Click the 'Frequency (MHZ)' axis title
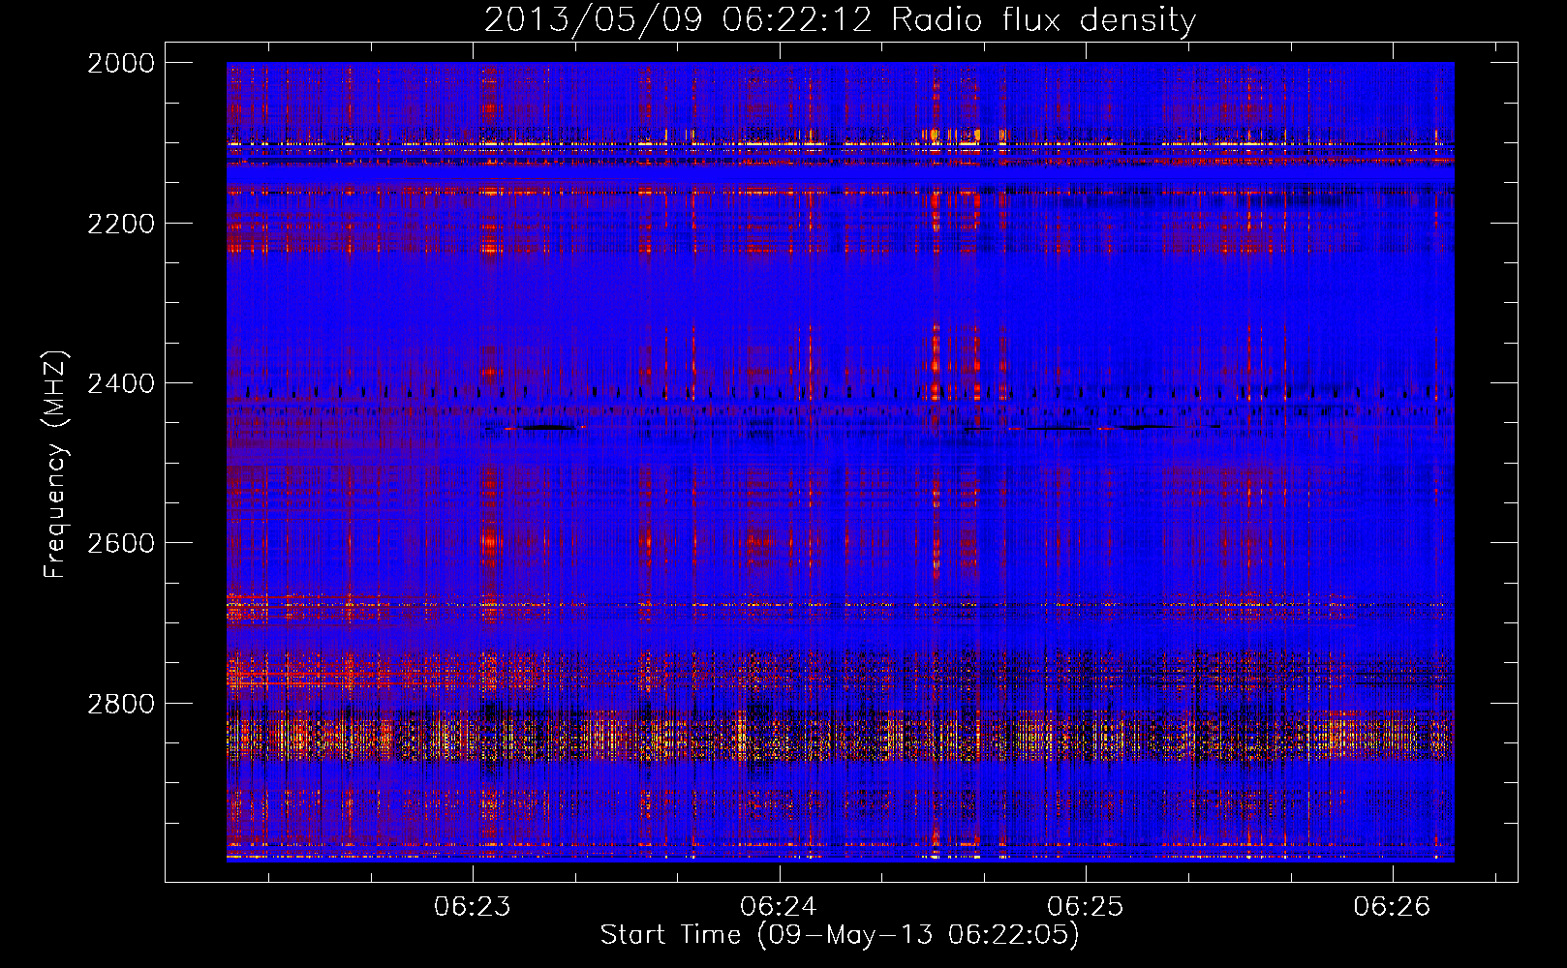 click(x=56, y=464)
